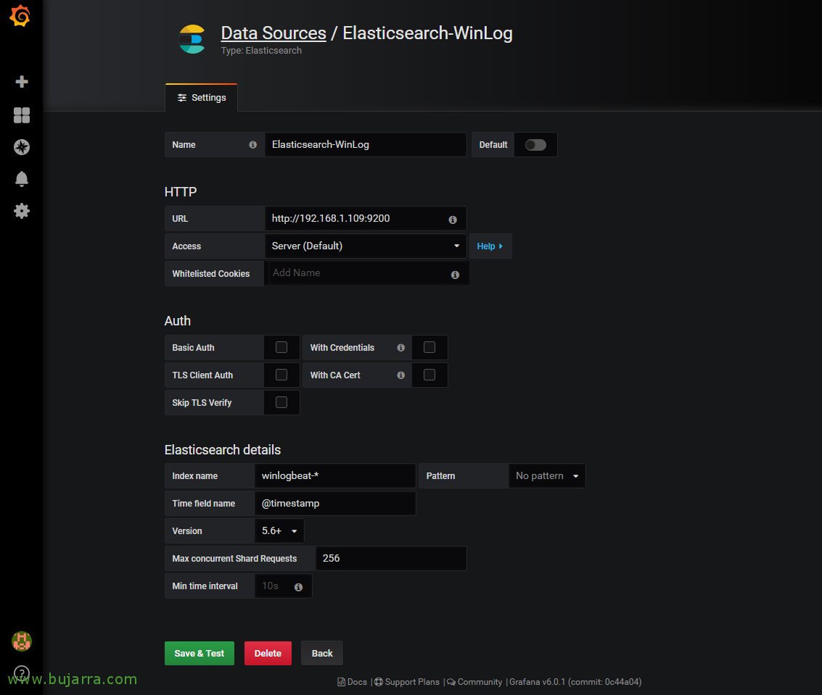Enable the With CA Cert checkbox
The width and height of the screenshot is (822, 695).
tap(430, 375)
